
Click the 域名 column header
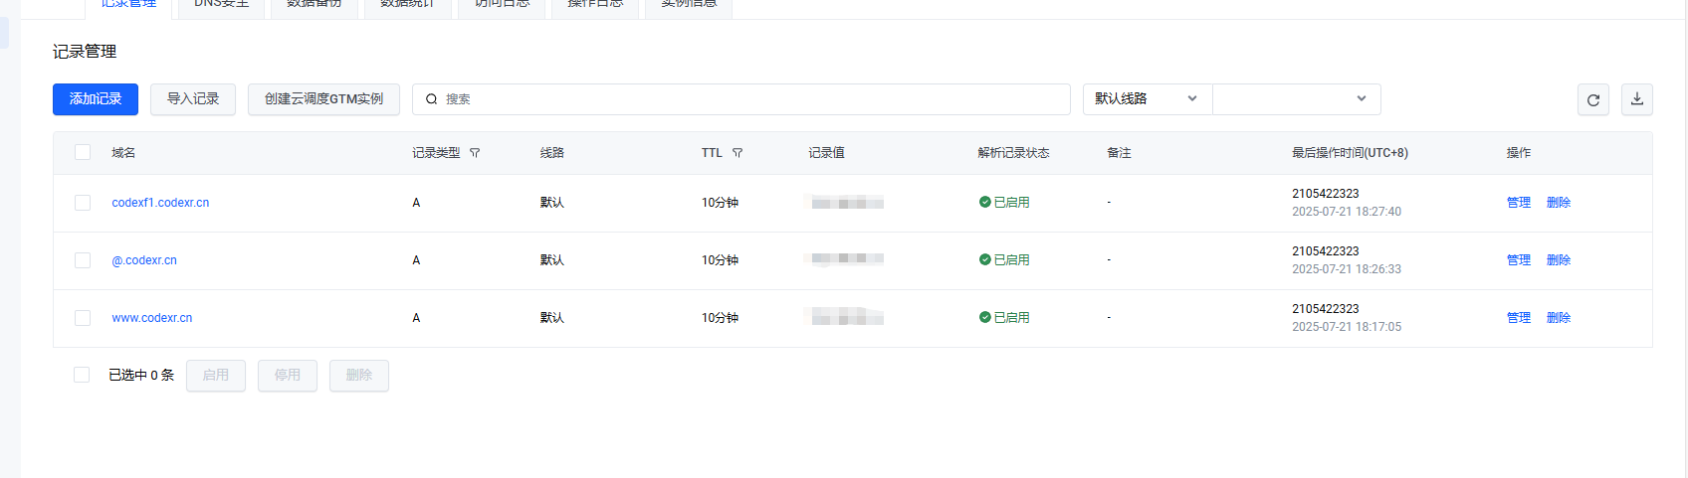(123, 153)
